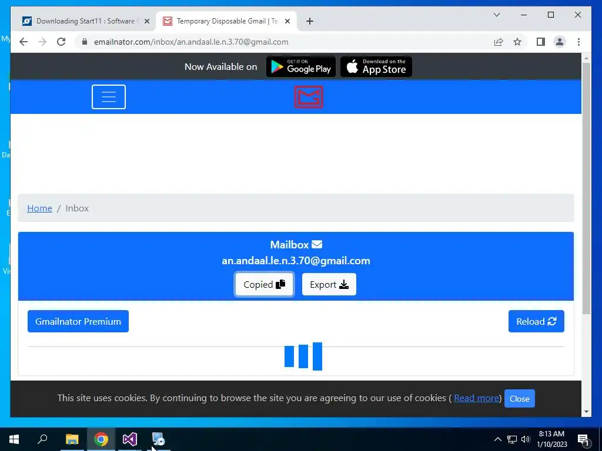Click the scrollbar up arrow

tap(586, 58)
